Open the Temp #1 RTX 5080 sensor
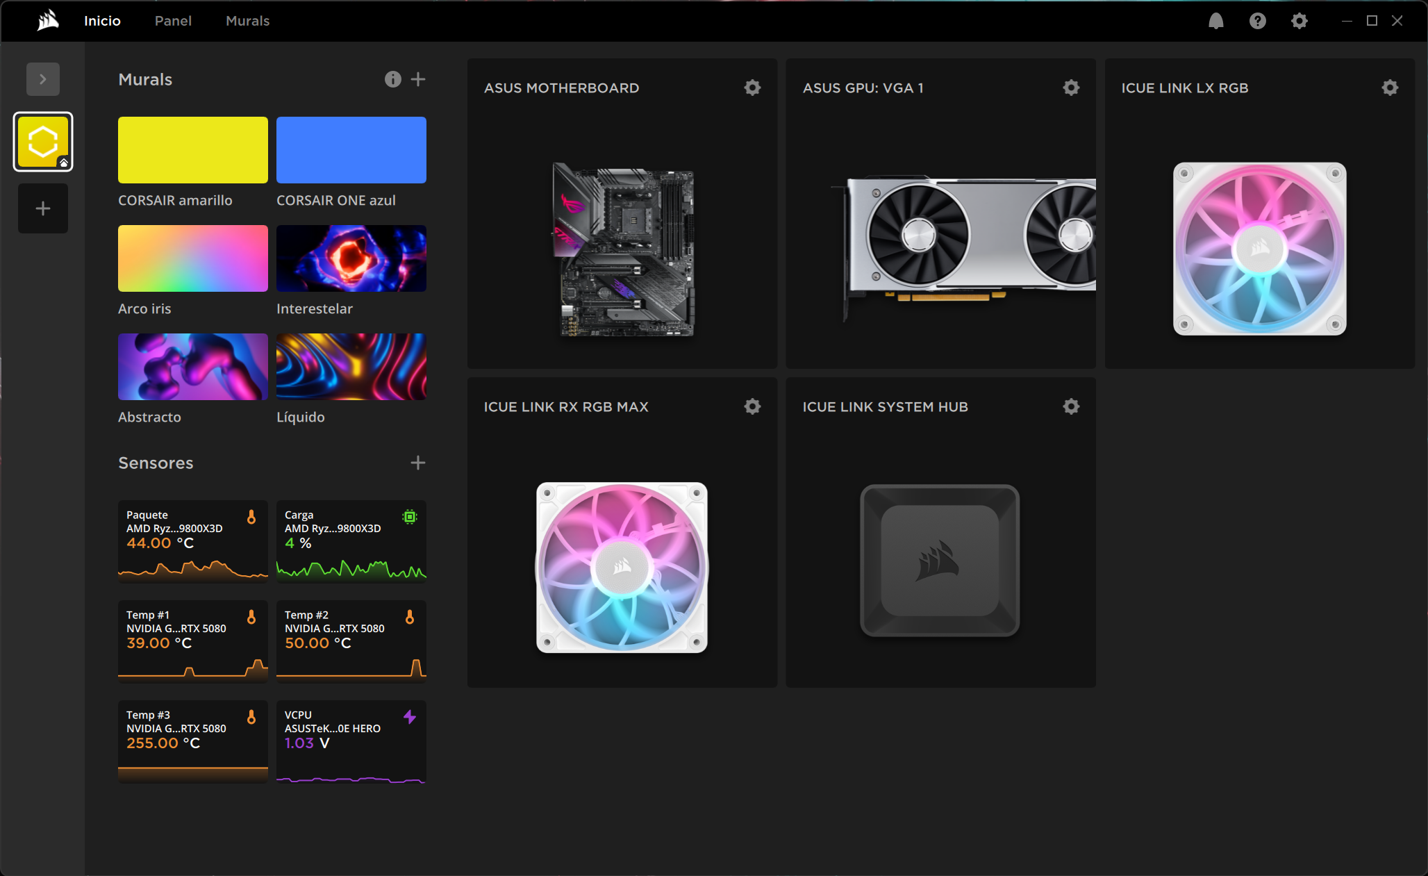 coord(193,641)
